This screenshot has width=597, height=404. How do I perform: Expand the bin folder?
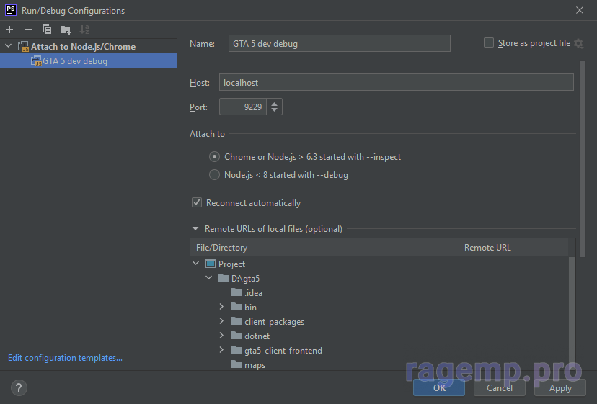pyautogui.click(x=221, y=307)
